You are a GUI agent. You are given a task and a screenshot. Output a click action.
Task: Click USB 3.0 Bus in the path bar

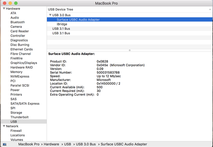[86, 144]
